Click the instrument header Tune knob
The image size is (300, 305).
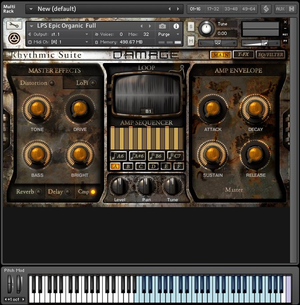[206, 29]
